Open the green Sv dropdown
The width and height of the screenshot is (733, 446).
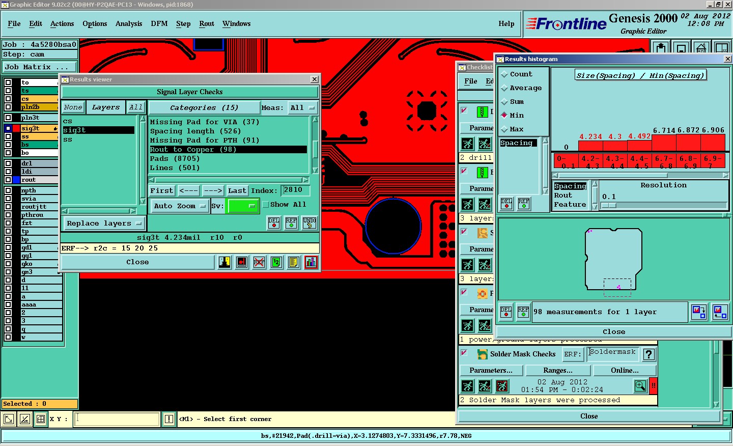click(243, 206)
